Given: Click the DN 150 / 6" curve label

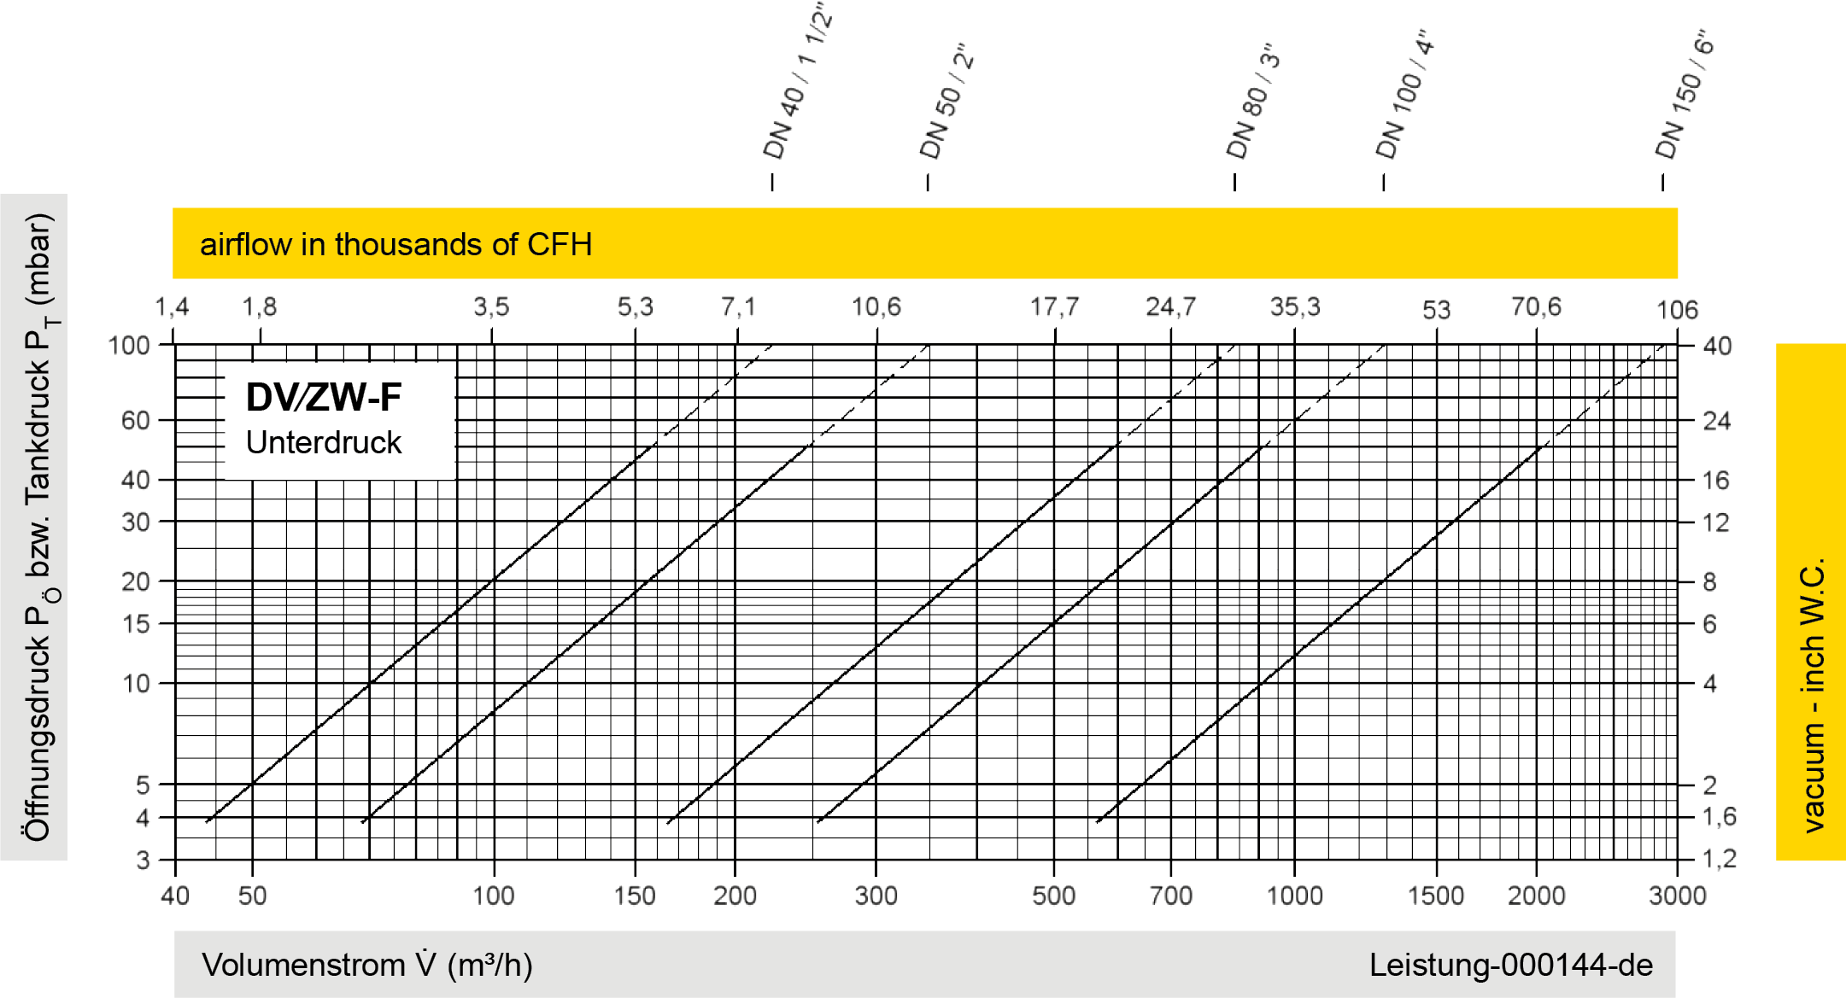Looking at the screenshot, I should (x=1685, y=96).
